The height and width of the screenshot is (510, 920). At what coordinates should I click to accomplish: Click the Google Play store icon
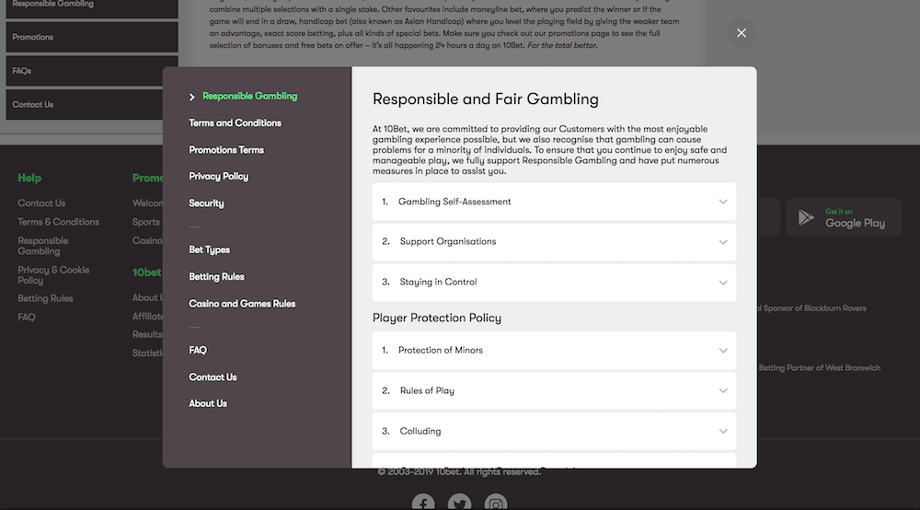pos(806,218)
